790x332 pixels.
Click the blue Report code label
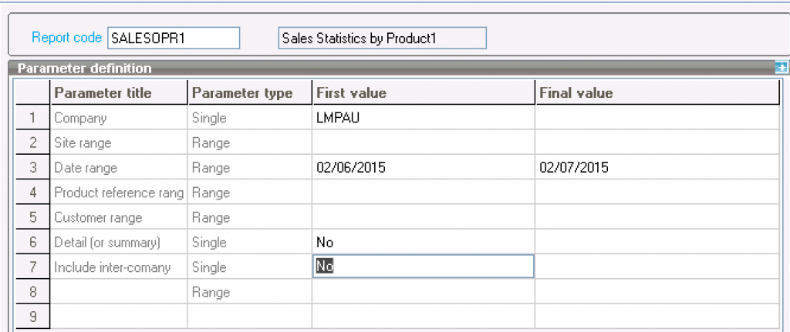(x=66, y=37)
